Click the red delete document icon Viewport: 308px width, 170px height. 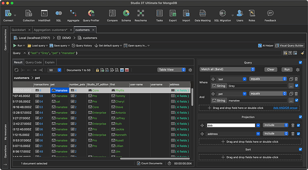(127, 70)
